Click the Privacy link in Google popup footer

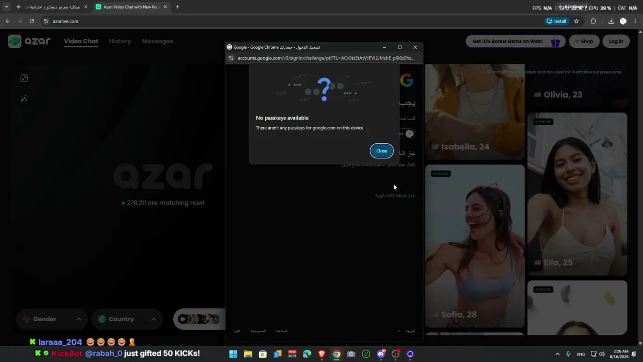pos(258,331)
